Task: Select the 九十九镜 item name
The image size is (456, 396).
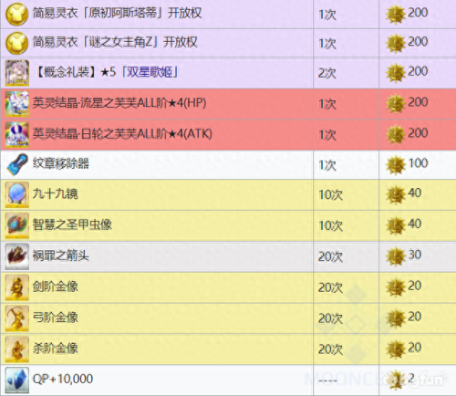Action: tap(56, 193)
